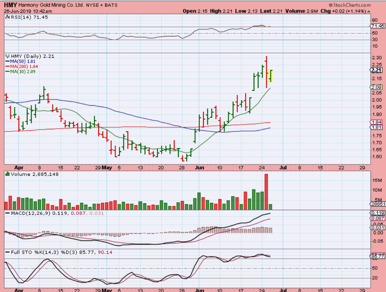Click the Open 2.15 header value
This screenshot has height=292, width=386.
point(195,11)
